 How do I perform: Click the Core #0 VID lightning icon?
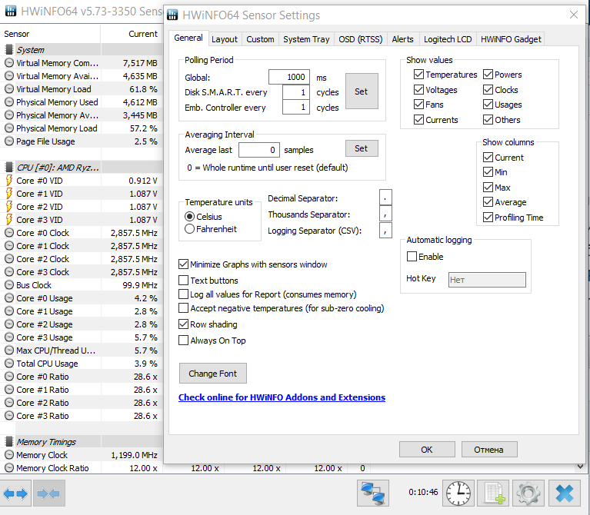(x=9, y=181)
